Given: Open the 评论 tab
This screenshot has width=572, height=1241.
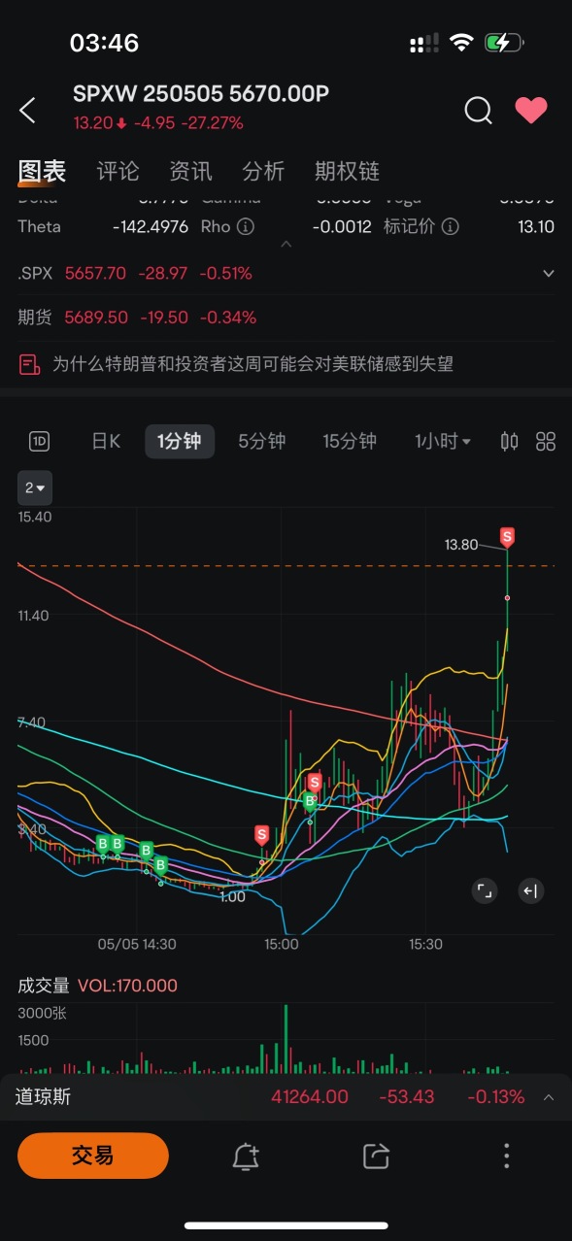Looking at the screenshot, I should 118,172.
